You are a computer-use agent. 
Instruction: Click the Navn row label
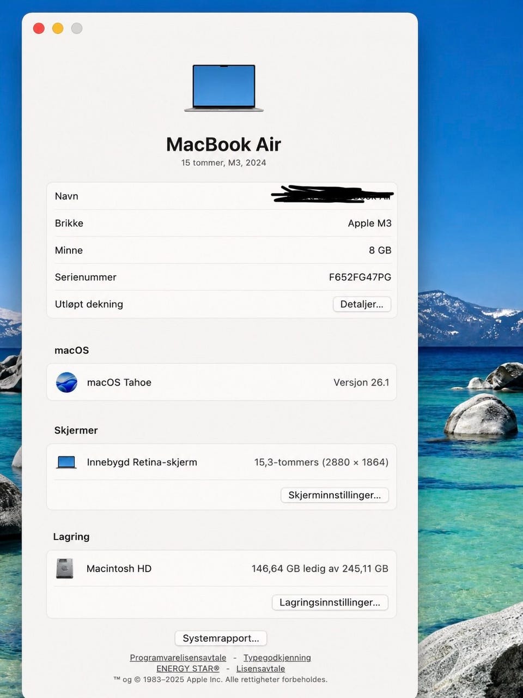tap(66, 196)
